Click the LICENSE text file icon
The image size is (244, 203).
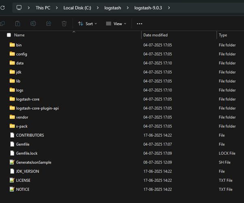point(12,180)
